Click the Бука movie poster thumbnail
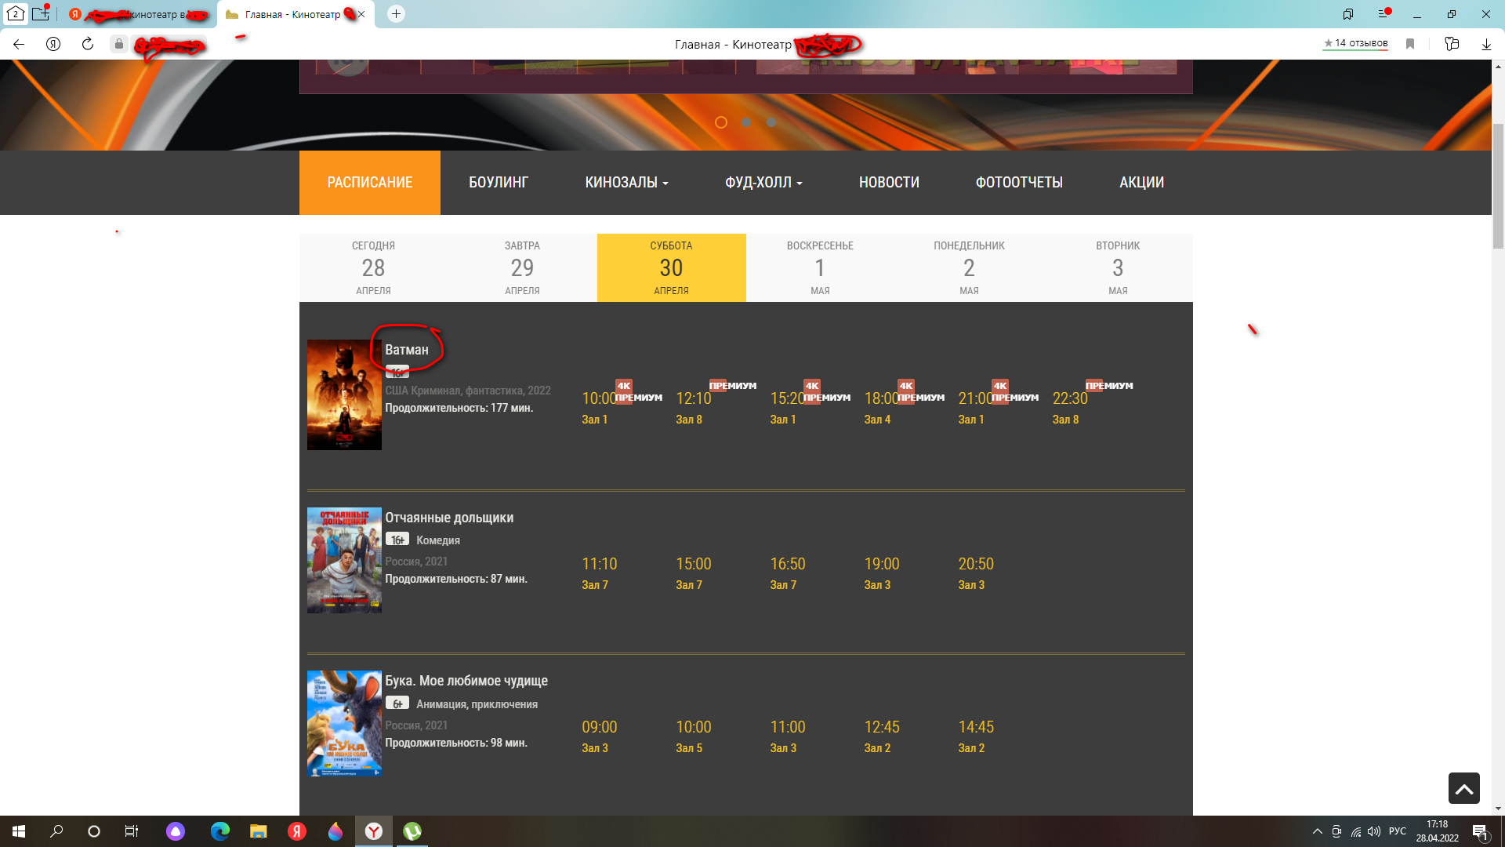The image size is (1505, 847). click(344, 723)
